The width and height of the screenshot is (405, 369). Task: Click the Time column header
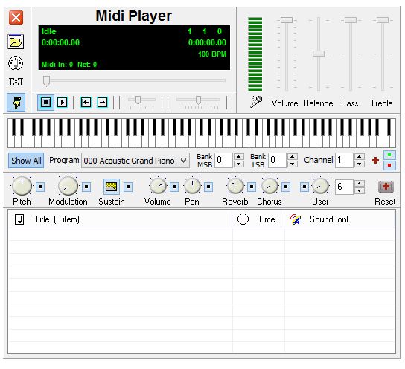(258, 219)
